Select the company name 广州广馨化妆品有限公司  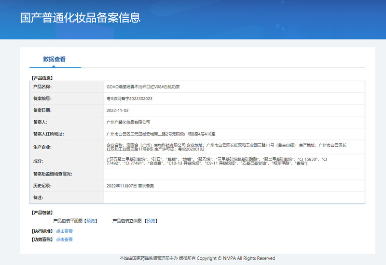click(x=128, y=122)
